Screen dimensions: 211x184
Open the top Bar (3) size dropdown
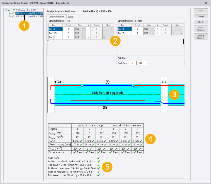(84, 29)
